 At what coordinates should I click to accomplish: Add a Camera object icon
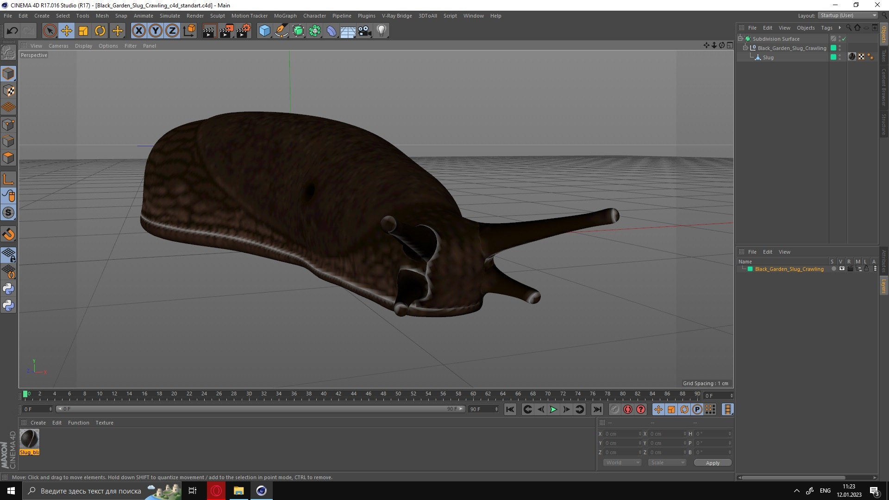pyautogui.click(x=365, y=31)
